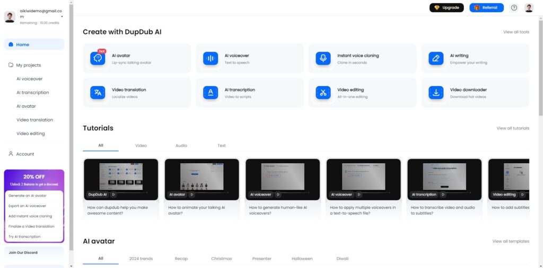Play the AI transcription tutorial video

tap(443, 195)
